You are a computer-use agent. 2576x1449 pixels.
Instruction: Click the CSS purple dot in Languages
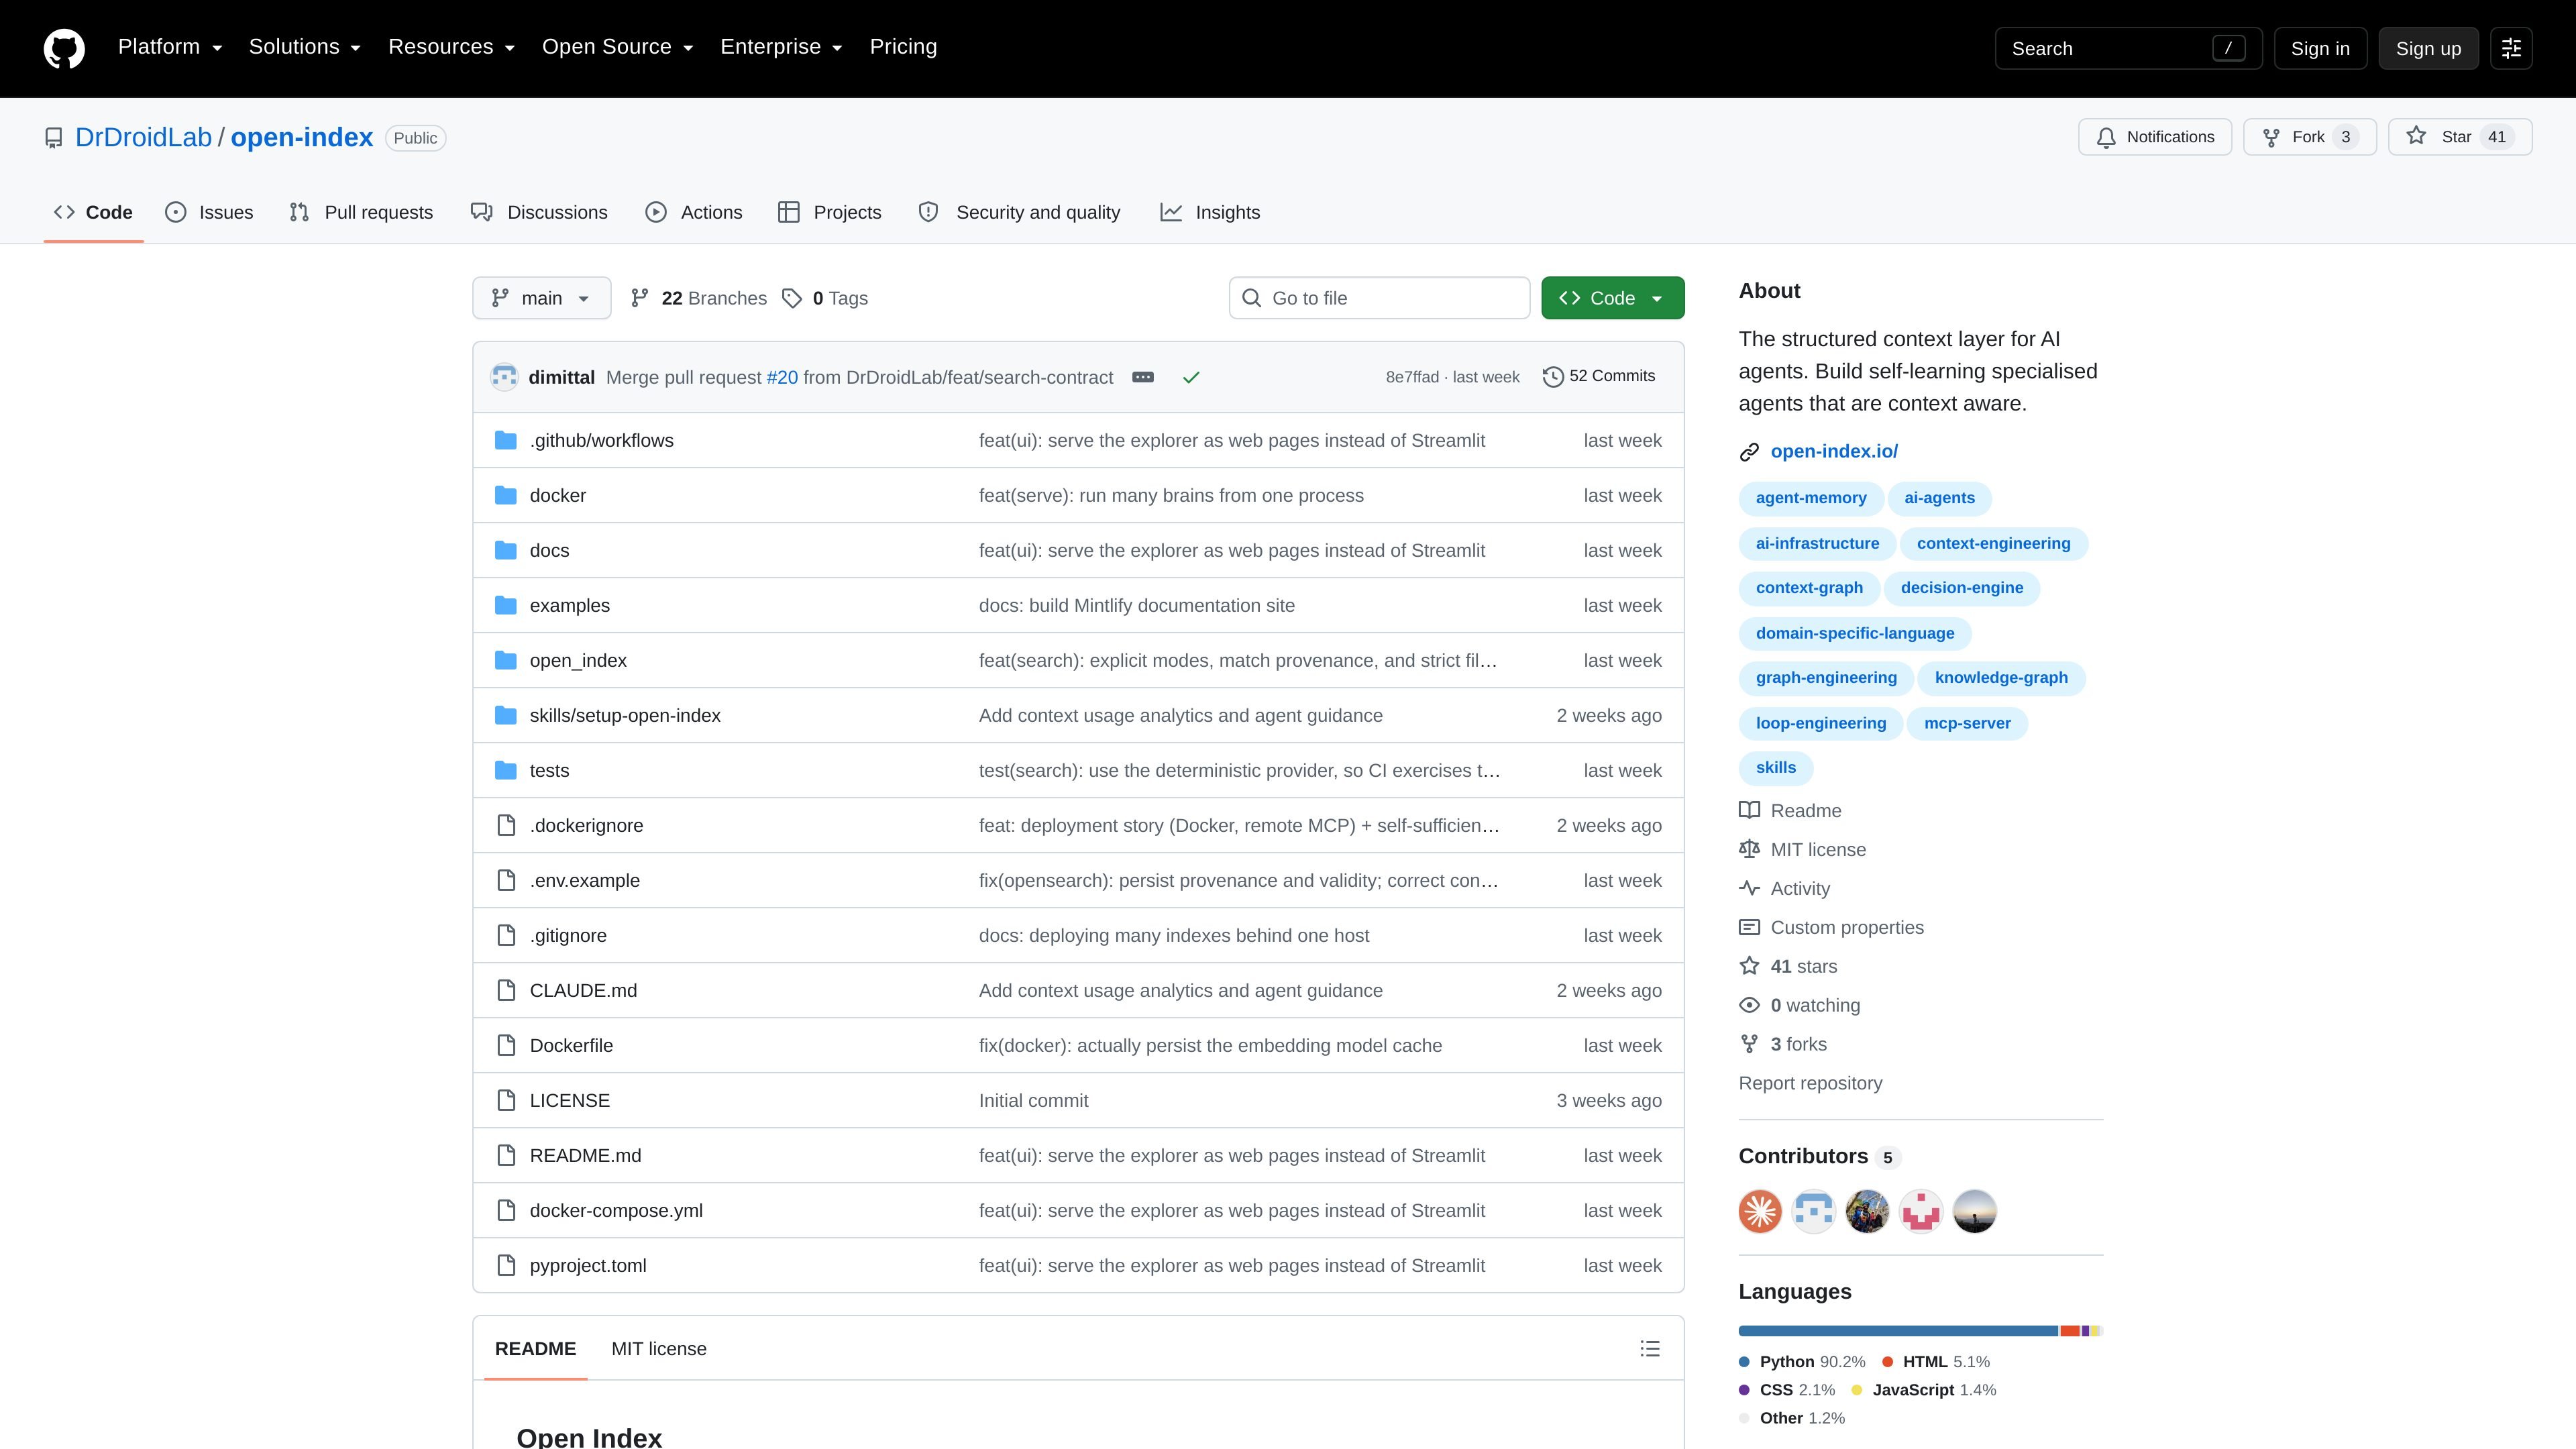click(1745, 1390)
